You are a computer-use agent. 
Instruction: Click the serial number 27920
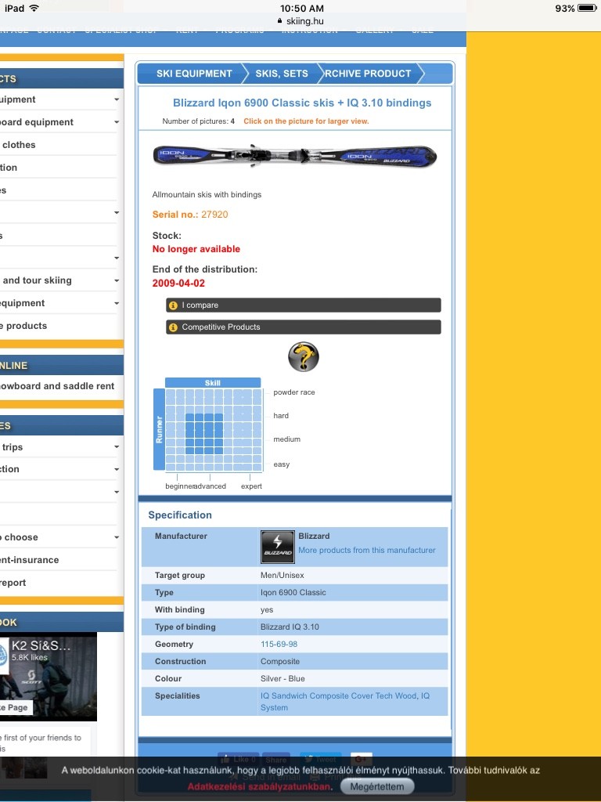[x=214, y=215]
